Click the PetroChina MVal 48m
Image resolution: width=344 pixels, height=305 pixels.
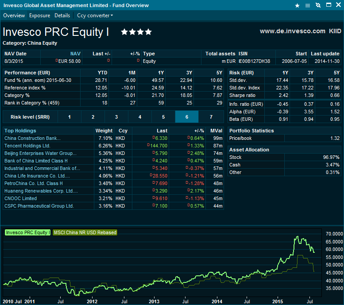click(218, 183)
